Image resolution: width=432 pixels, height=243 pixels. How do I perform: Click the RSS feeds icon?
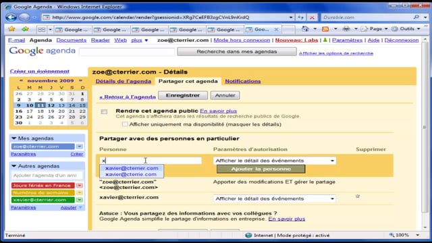click(325, 28)
